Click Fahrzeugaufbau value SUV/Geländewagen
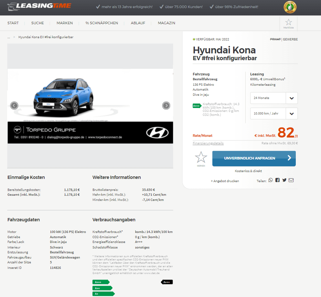The image size is (321, 297). pos(65,258)
